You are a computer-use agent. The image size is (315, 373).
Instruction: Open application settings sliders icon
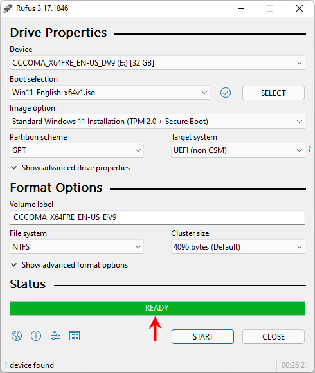(x=55, y=336)
